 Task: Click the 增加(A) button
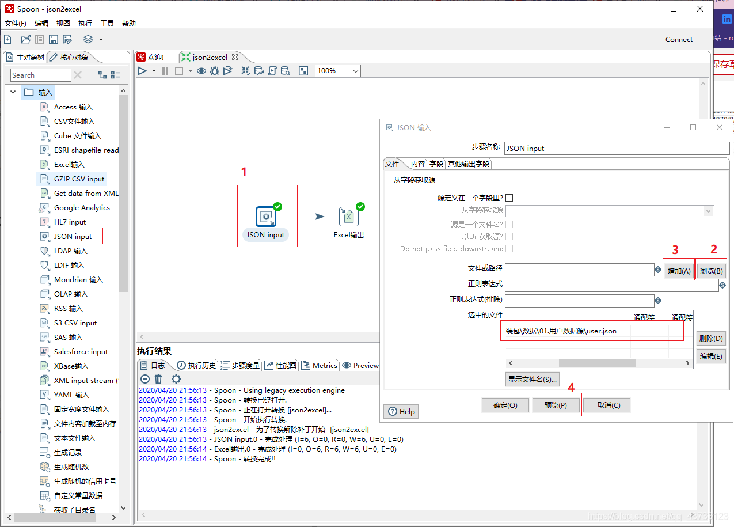(679, 271)
